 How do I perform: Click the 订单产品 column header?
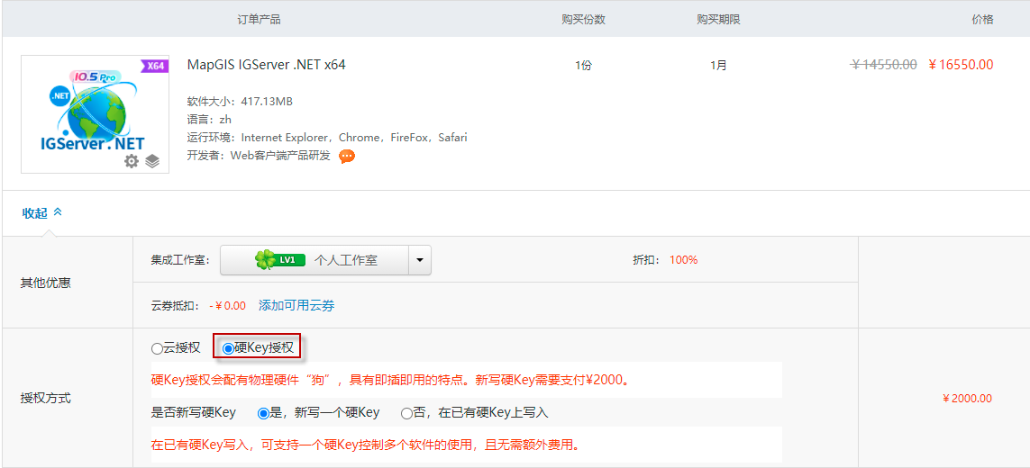tap(259, 19)
